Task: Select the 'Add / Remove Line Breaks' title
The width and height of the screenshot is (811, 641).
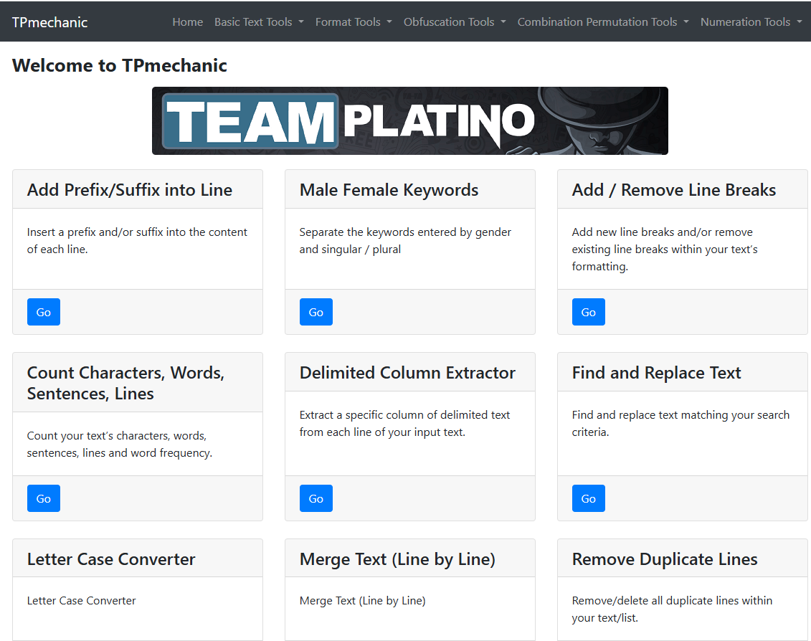Action: 674,190
